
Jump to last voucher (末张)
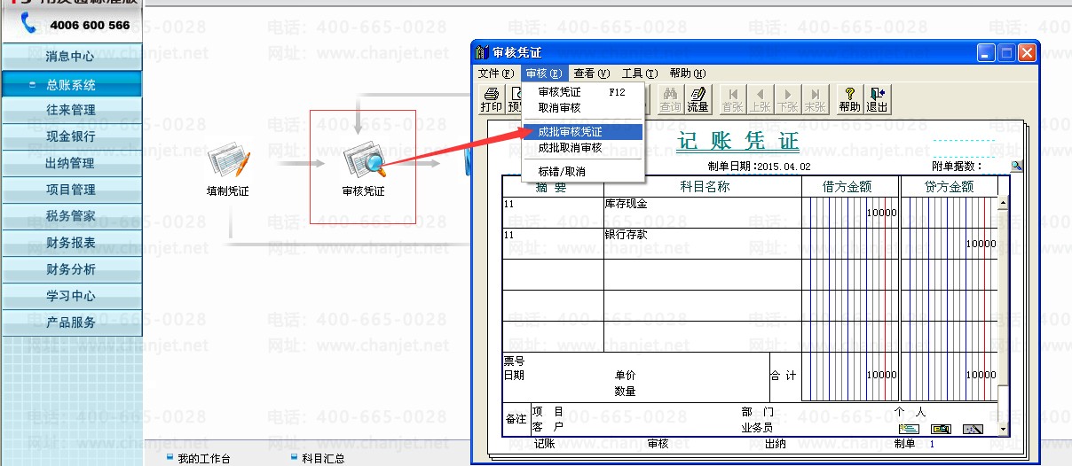pos(815,98)
